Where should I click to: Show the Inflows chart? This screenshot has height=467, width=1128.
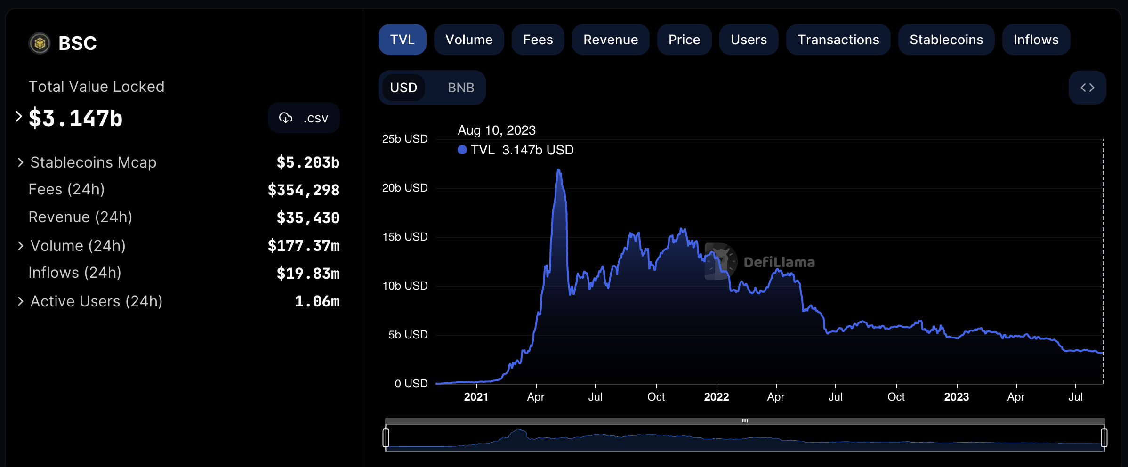(1036, 40)
